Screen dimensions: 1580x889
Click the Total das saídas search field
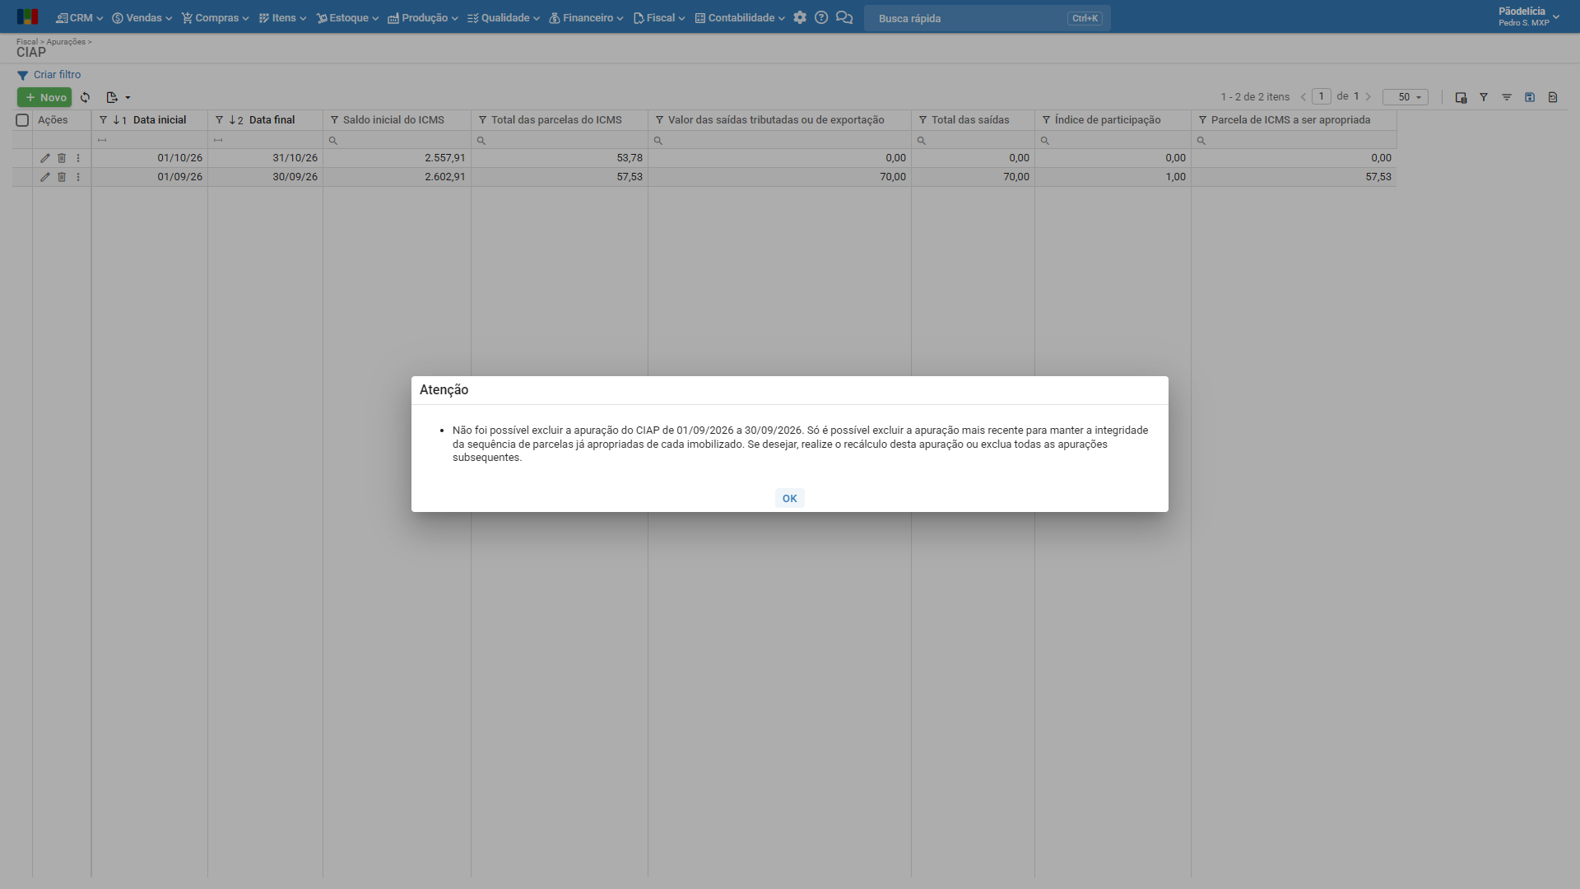[x=973, y=141]
